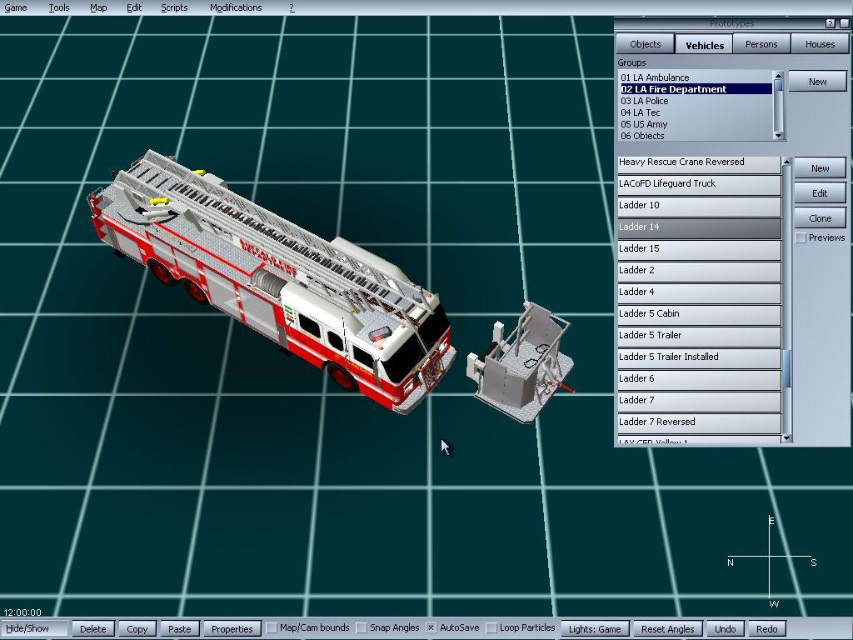
Task: Click the Copy button
Action: point(137,628)
